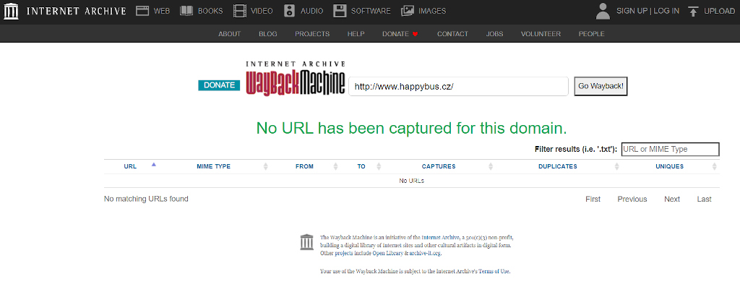Click the blue DONATE button
740x287 pixels.
pyautogui.click(x=219, y=85)
